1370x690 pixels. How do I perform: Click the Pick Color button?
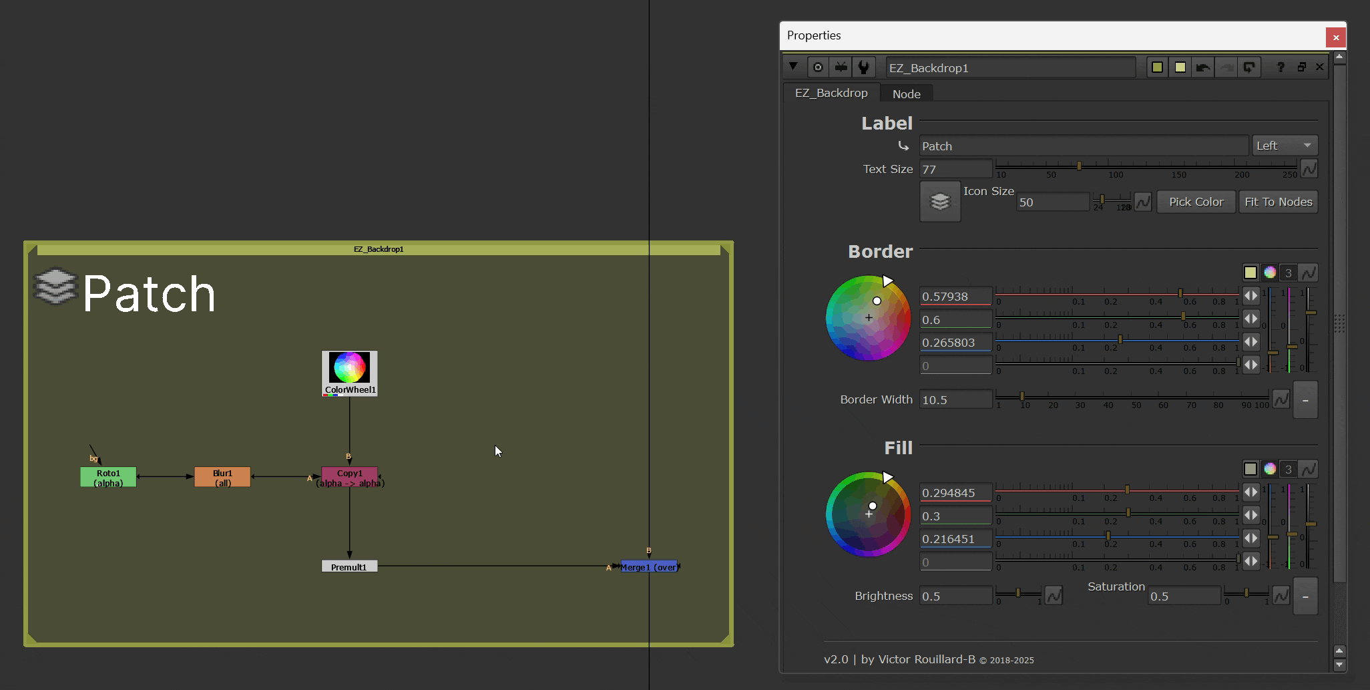click(1196, 202)
